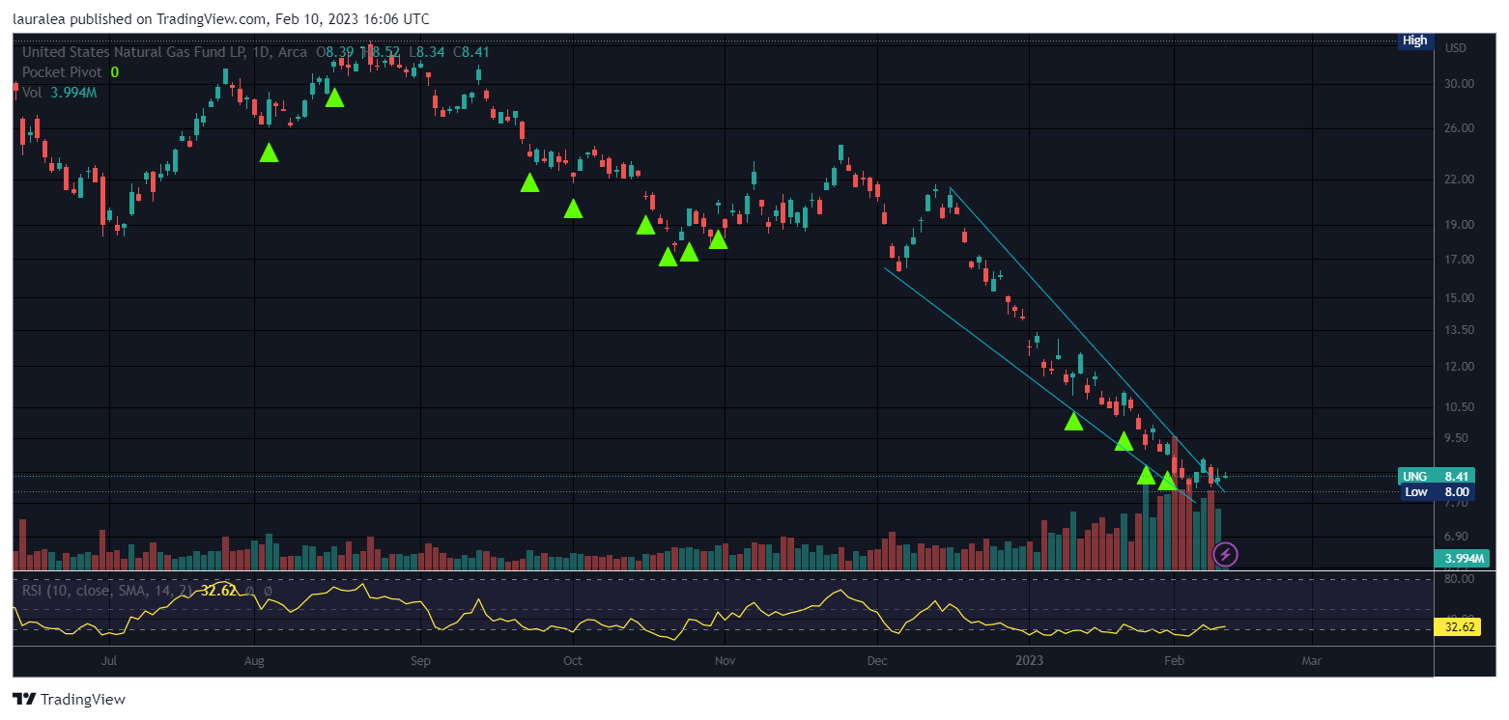Select the green pivot triangle in mid-August

coord(334,97)
